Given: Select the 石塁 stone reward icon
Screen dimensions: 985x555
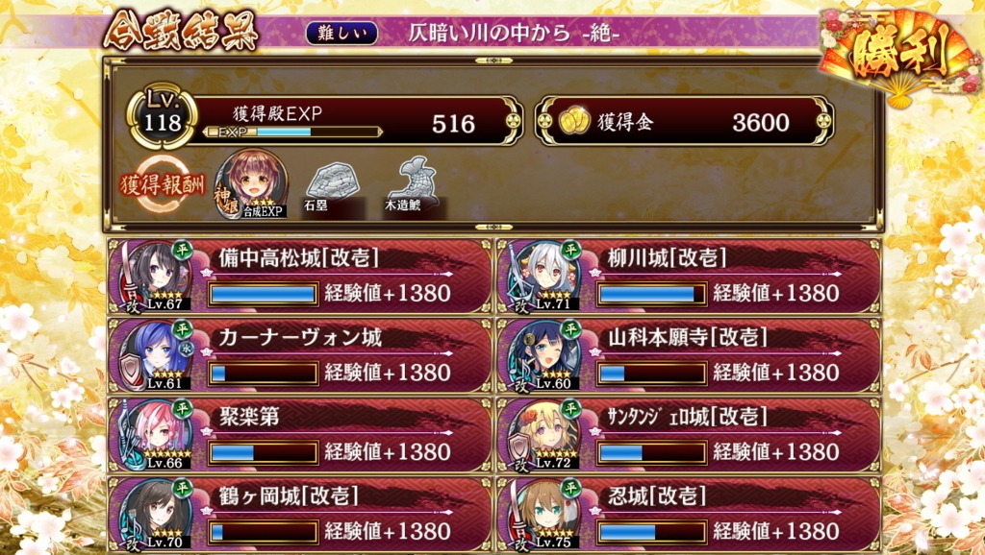Looking at the screenshot, I should (332, 186).
